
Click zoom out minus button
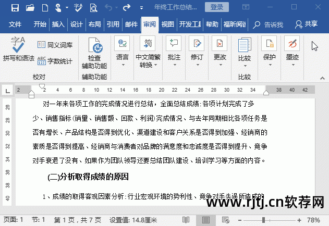(240, 220)
